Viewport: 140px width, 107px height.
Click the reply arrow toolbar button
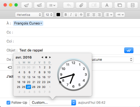coord(69,5)
